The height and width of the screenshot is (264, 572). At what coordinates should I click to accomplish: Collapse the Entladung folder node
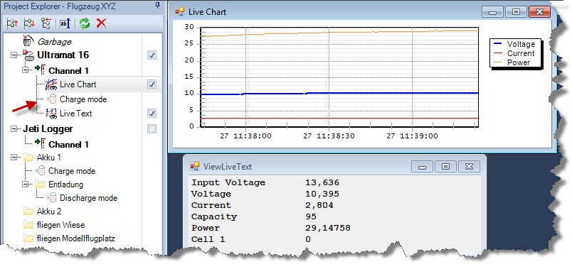[x=25, y=185]
